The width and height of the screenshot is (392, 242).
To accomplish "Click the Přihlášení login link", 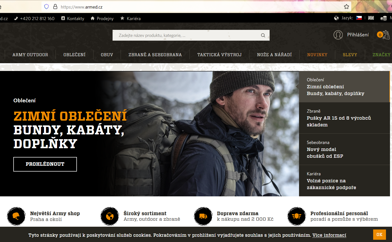I will click(x=358, y=35).
